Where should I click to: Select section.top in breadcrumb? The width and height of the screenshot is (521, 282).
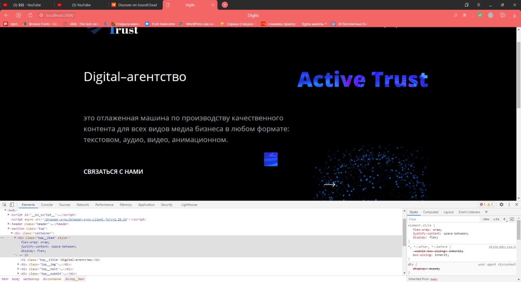[31, 279]
